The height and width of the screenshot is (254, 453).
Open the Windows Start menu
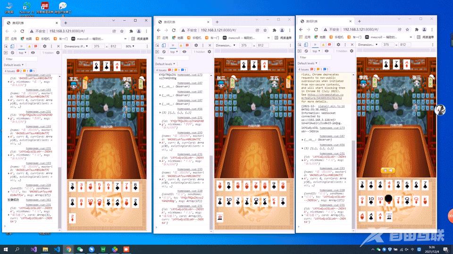5,249
